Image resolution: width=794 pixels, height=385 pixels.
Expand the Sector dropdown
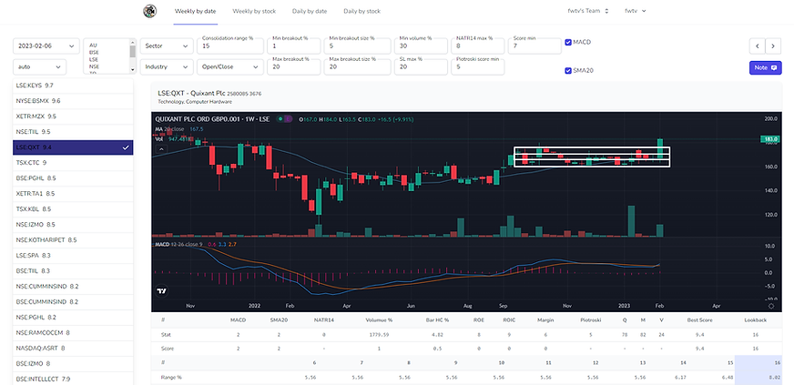[167, 46]
